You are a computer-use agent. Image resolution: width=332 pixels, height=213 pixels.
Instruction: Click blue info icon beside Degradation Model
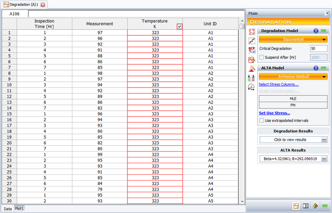coord(316,31)
